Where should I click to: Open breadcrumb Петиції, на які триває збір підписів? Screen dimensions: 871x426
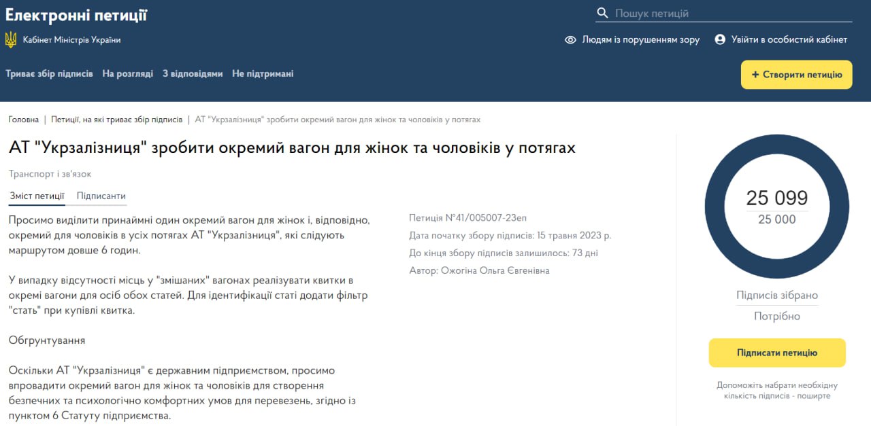[116, 120]
